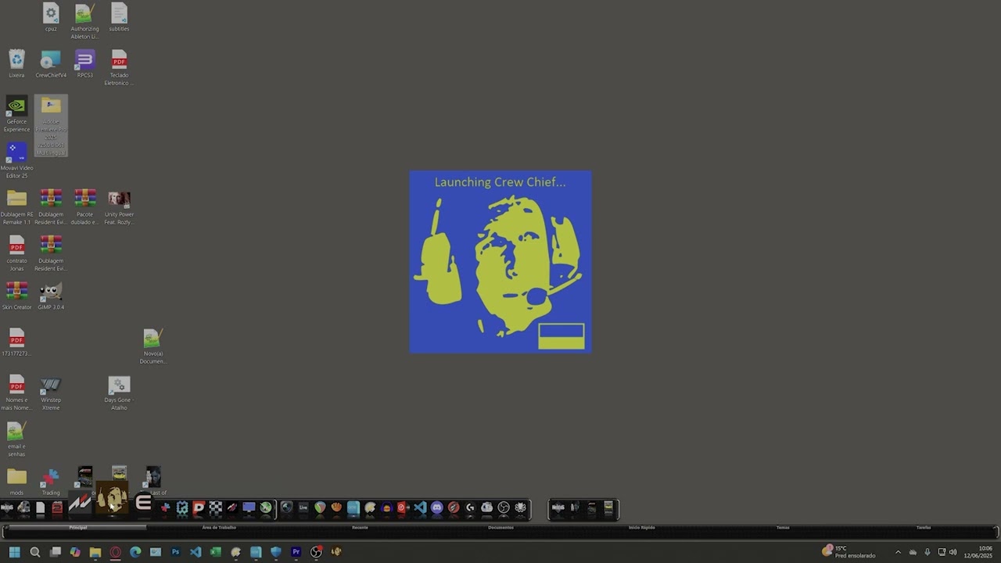Launch Winstep Xtreme shortcut

pos(51,393)
